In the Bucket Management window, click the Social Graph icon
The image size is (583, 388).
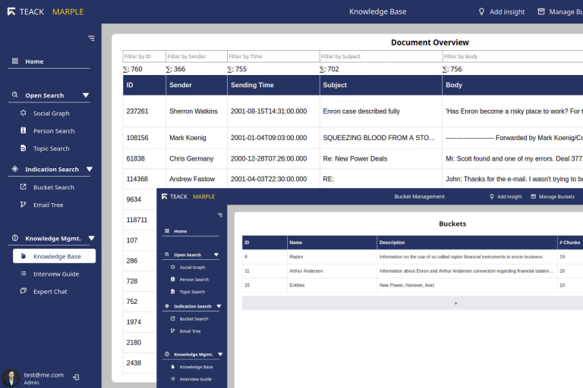point(172,267)
